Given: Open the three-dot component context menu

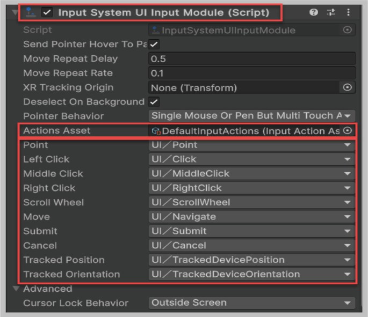Looking at the screenshot, I should (348, 12).
